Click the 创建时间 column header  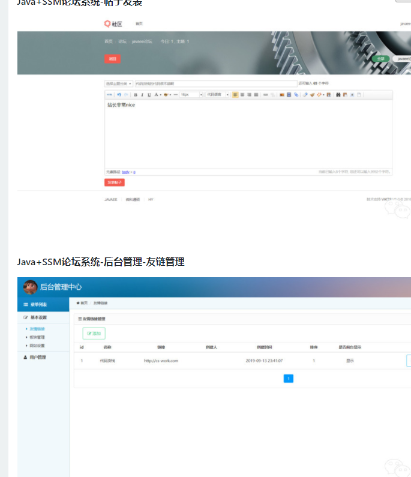(x=264, y=347)
